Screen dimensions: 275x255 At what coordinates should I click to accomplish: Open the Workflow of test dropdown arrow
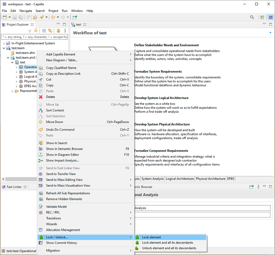click(270, 33)
